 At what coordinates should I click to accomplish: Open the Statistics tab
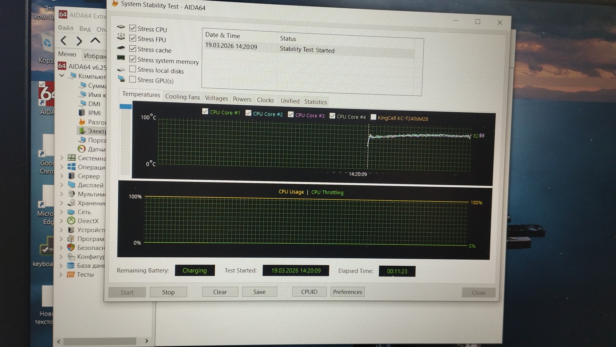click(x=315, y=102)
